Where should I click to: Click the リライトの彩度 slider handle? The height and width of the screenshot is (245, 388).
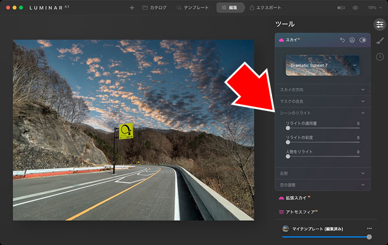coord(288,142)
